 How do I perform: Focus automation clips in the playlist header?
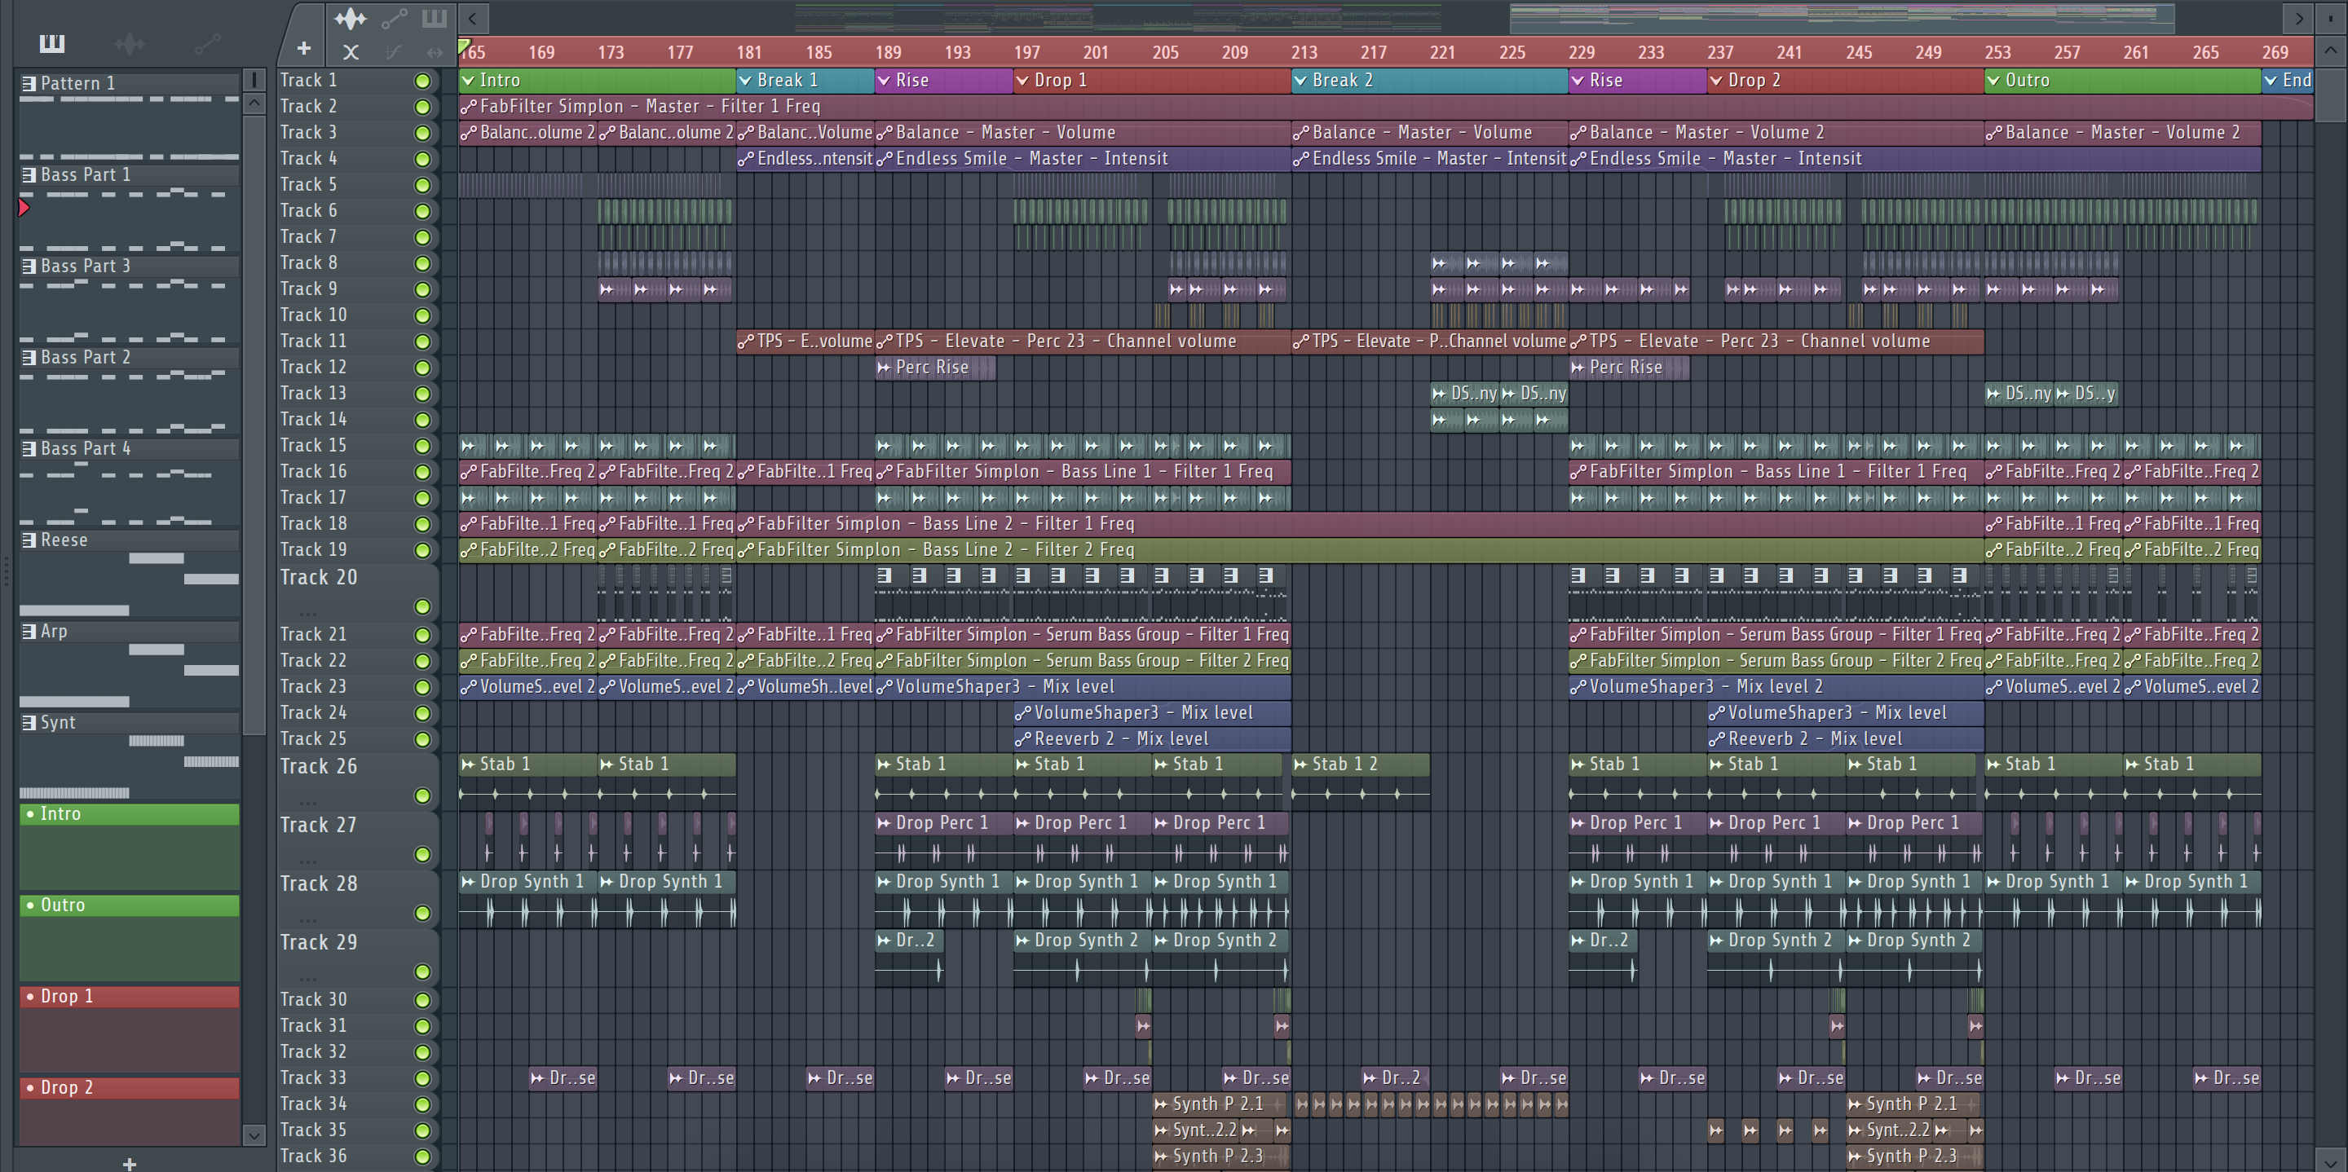pos(394,18)
